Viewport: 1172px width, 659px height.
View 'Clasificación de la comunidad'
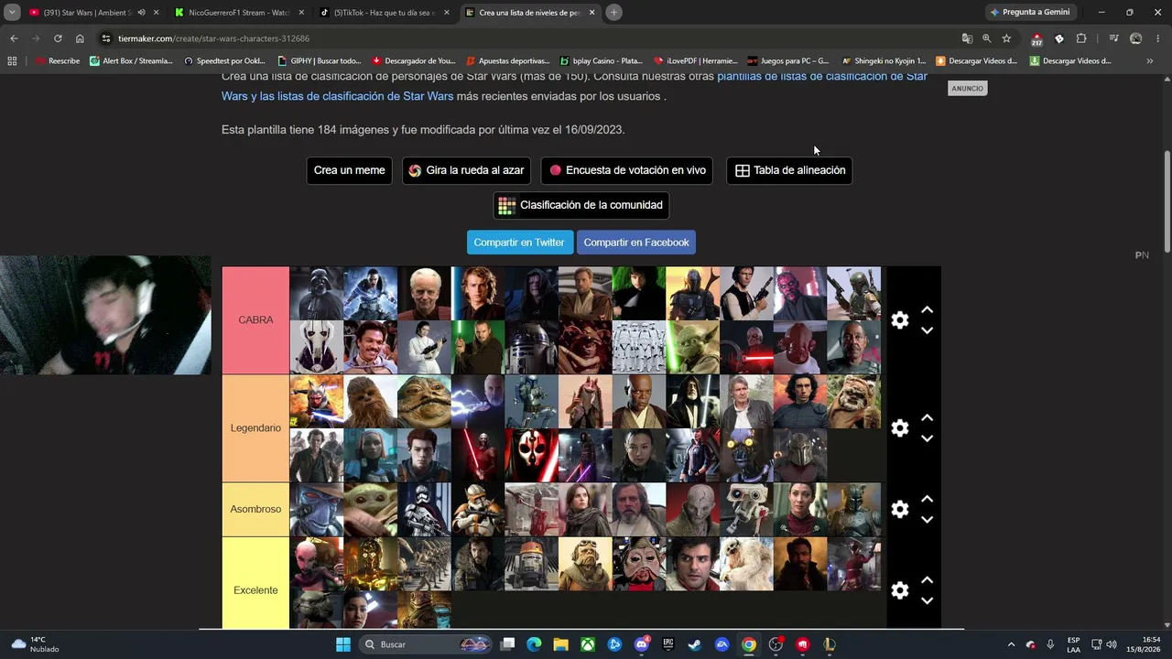(581, 205)
